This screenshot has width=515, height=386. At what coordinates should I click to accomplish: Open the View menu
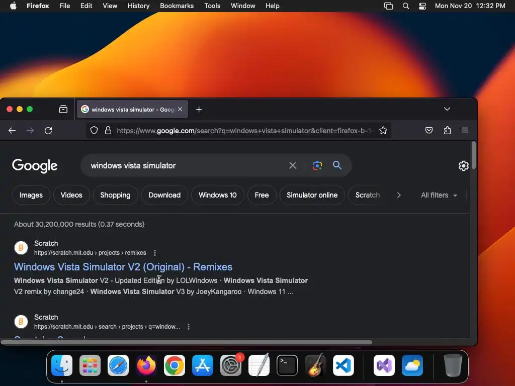(x=110, y=6)
